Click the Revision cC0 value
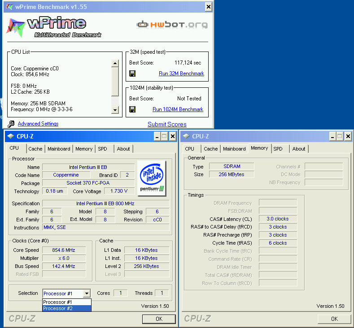The image size is (354, 328). (157, 220)
